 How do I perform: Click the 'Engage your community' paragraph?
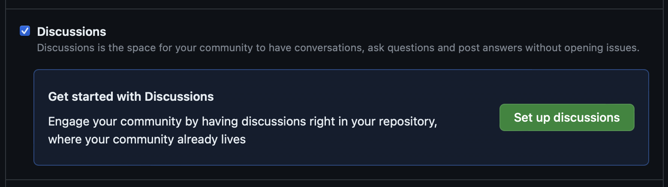tap(242, 122)
